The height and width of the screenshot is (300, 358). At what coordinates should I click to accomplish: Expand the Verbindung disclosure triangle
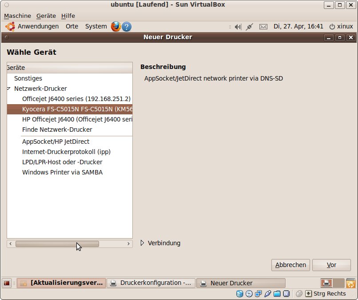142,243
